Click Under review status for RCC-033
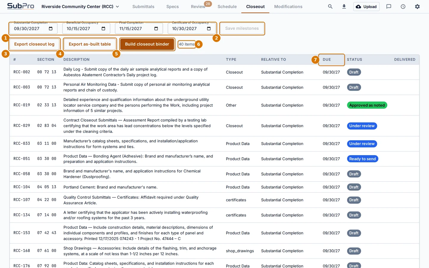429x268 pixels. 362,144
